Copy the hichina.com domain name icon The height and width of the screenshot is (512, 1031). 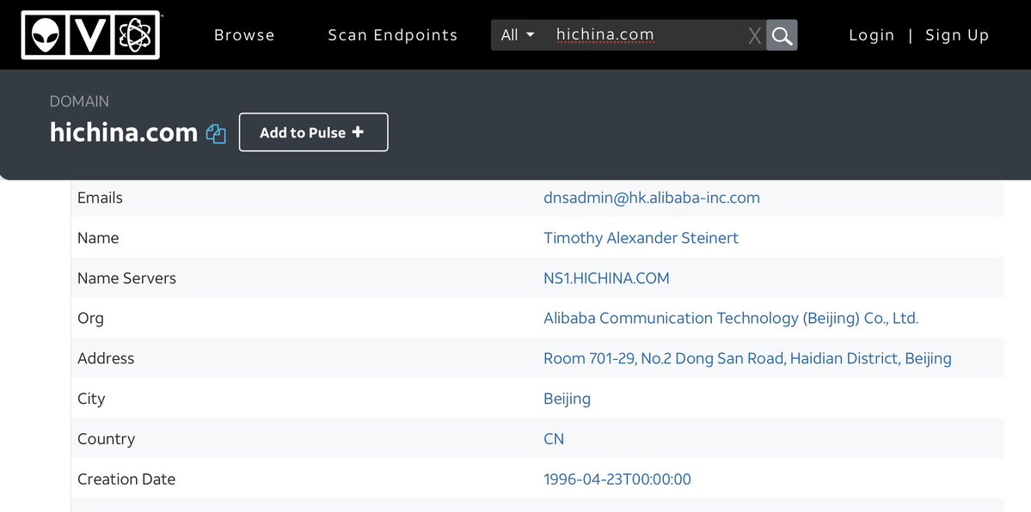pyautogui.click(x=216, y=134)
